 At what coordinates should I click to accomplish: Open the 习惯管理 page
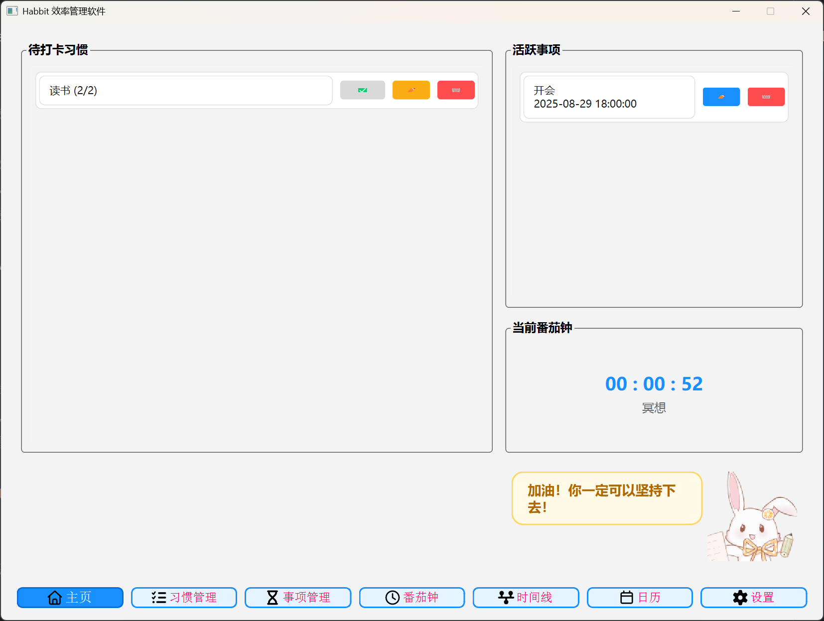pyautogui.click(x=184, y=597)
